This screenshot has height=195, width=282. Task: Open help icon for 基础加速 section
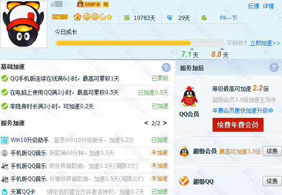[x=166, y=67]
